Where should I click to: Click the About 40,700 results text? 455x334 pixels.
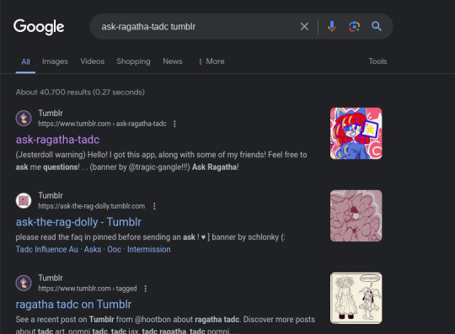click(80, 92)
